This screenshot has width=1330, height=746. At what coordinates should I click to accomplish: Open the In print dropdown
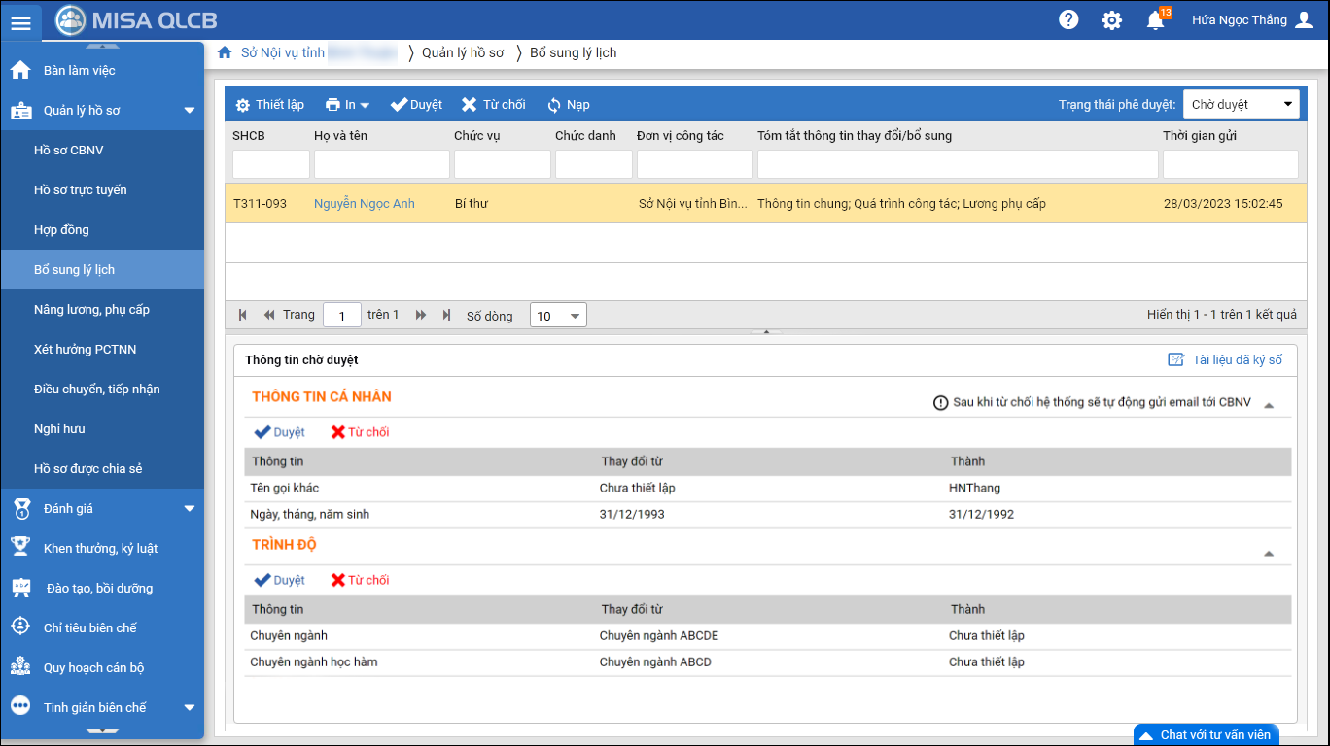[x=347, y=105]
